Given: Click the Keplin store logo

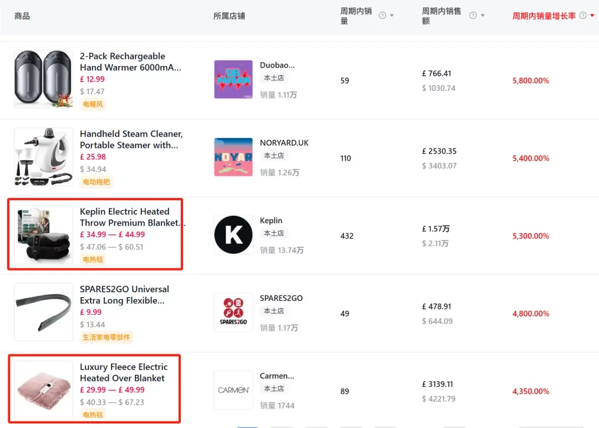Looking at the screenshot, I should 233,235.
